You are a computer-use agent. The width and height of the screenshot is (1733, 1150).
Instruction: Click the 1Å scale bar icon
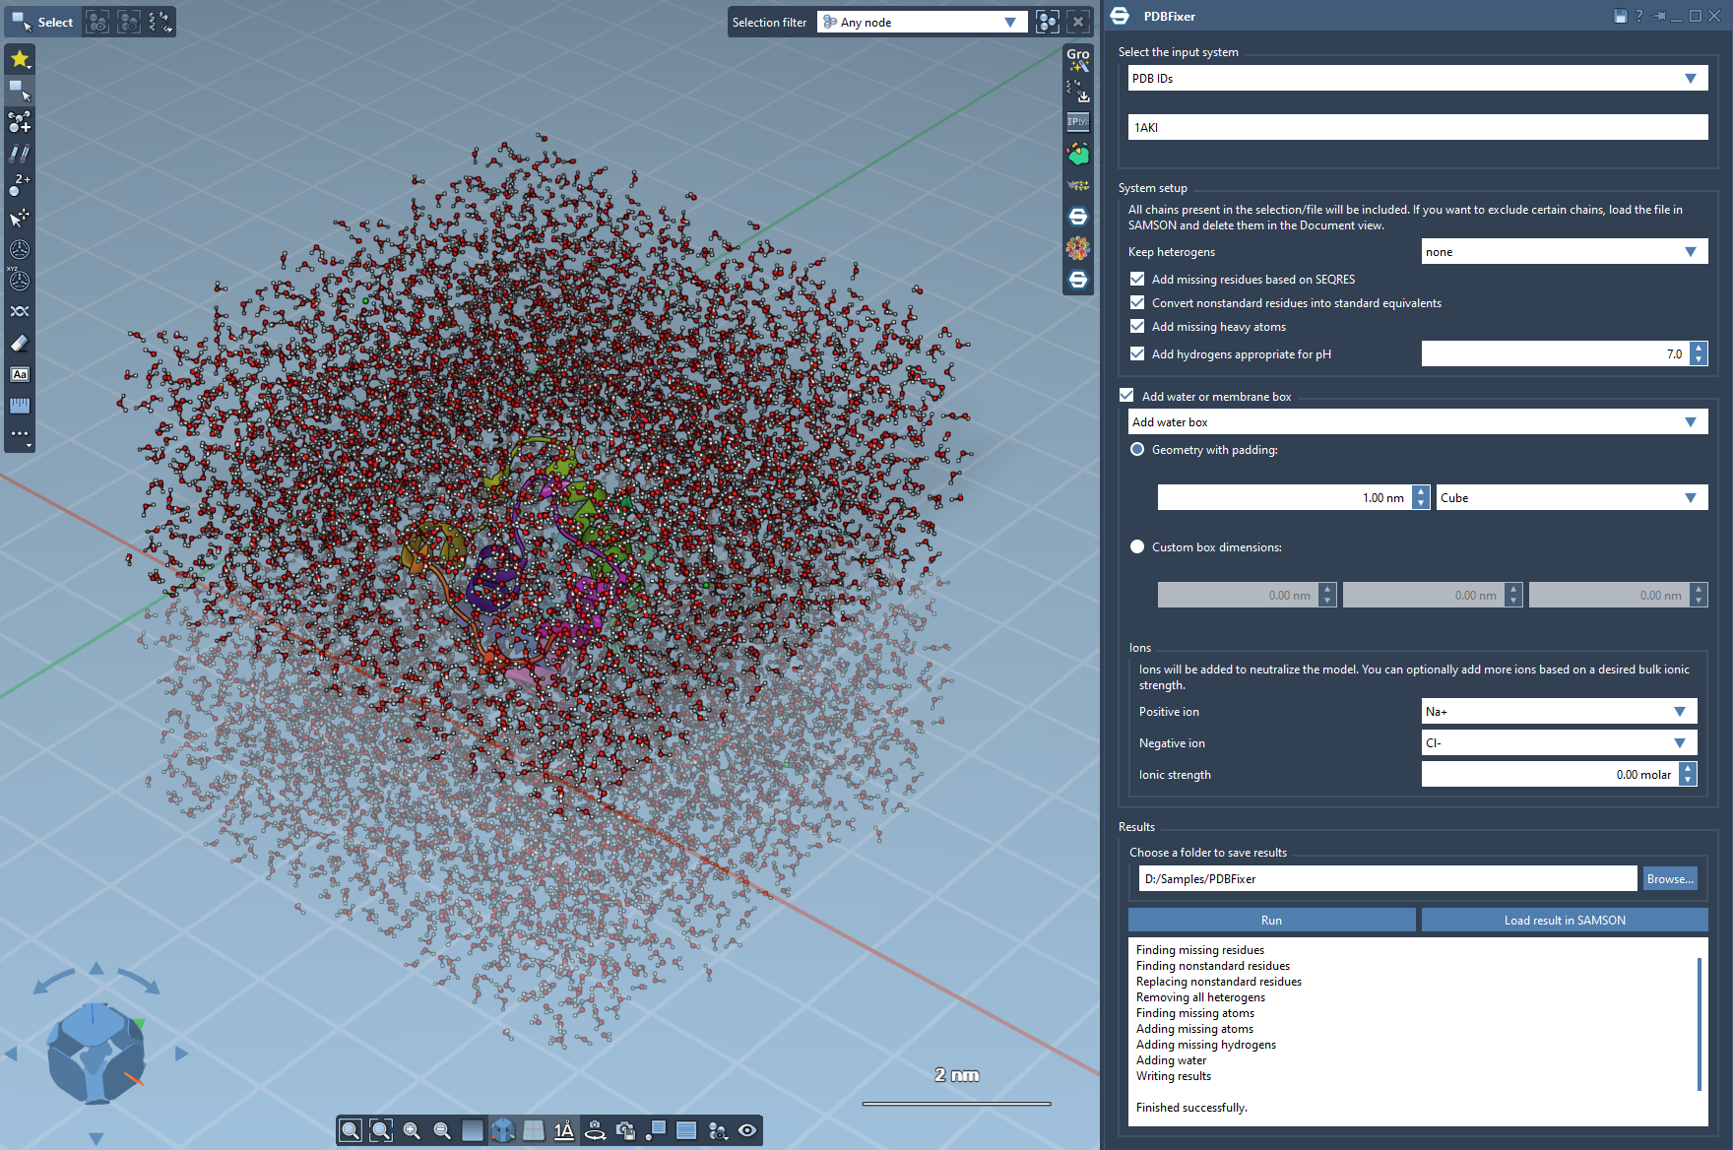click(x=564, y=1131)
